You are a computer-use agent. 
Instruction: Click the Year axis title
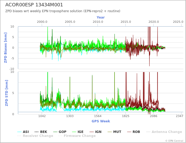[101, 17]
